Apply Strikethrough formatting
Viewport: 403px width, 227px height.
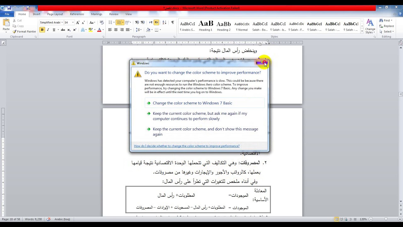tap(63, 30)
